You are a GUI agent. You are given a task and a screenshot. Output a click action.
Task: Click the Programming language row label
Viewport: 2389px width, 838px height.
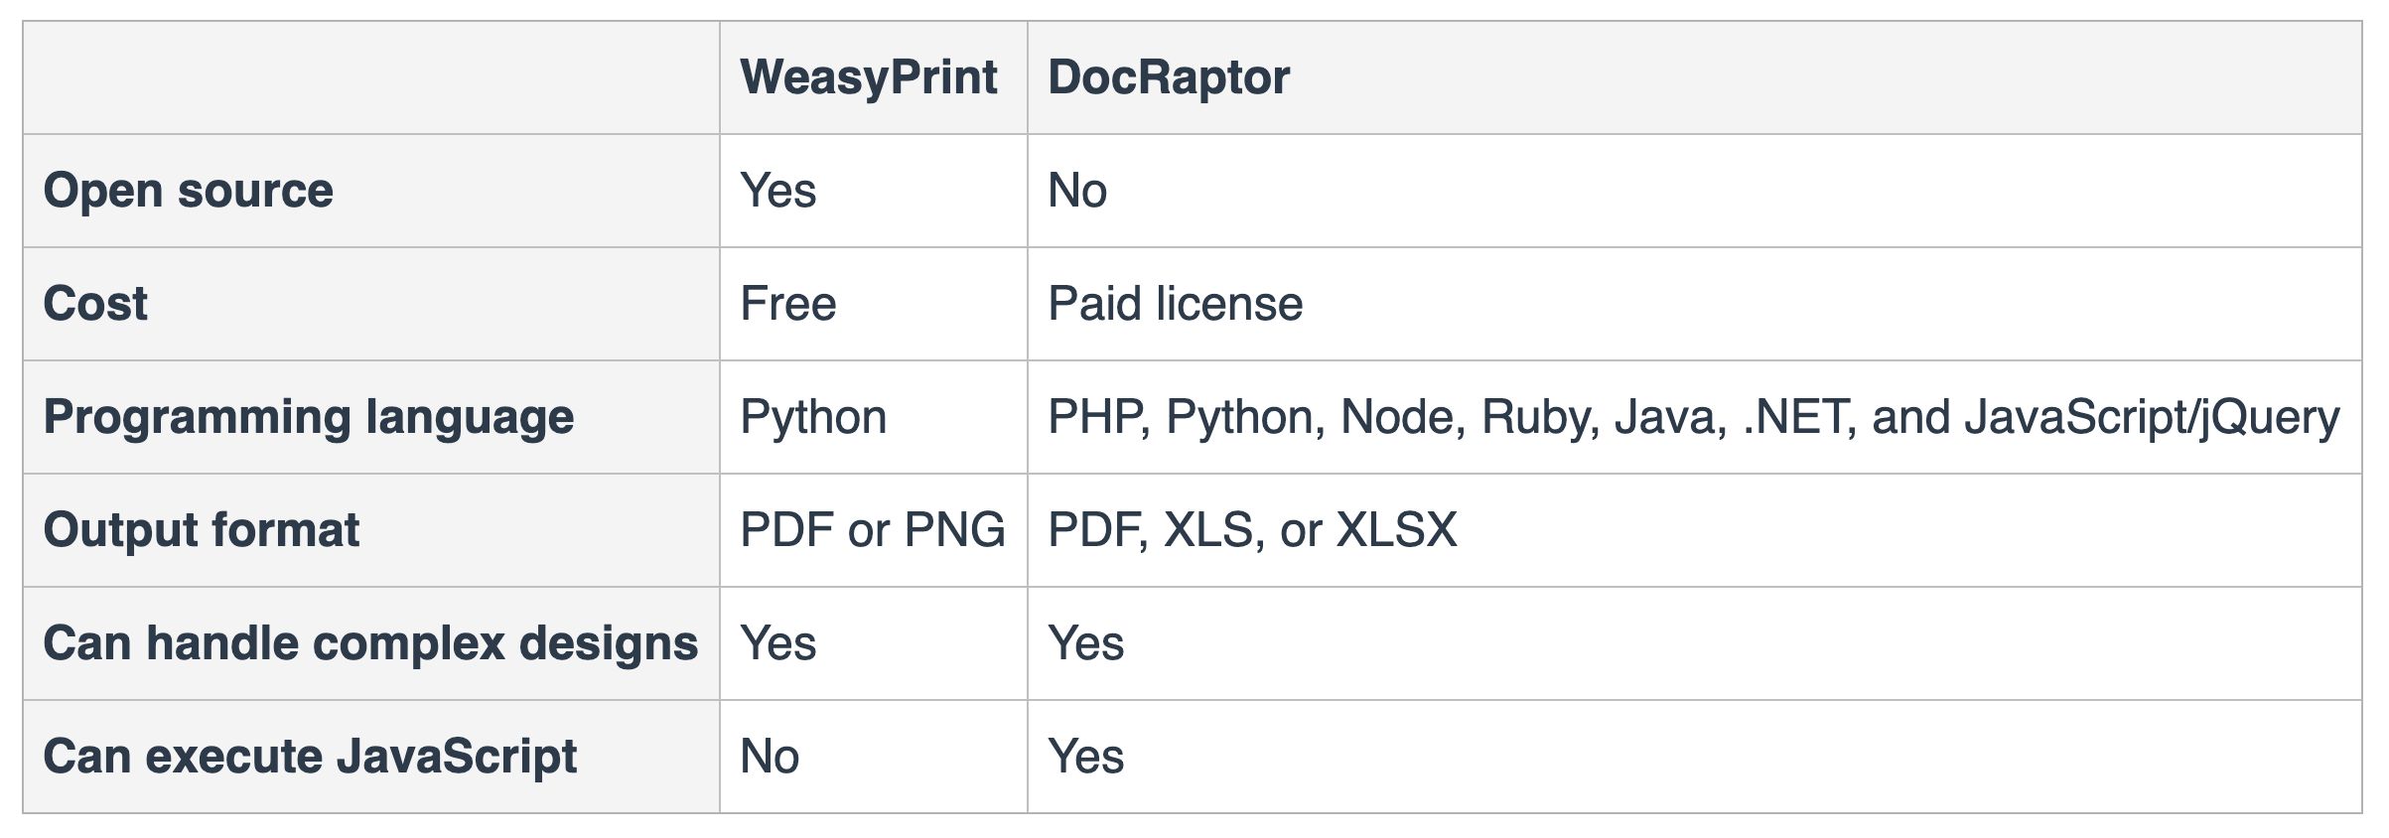tap(308, 417)
